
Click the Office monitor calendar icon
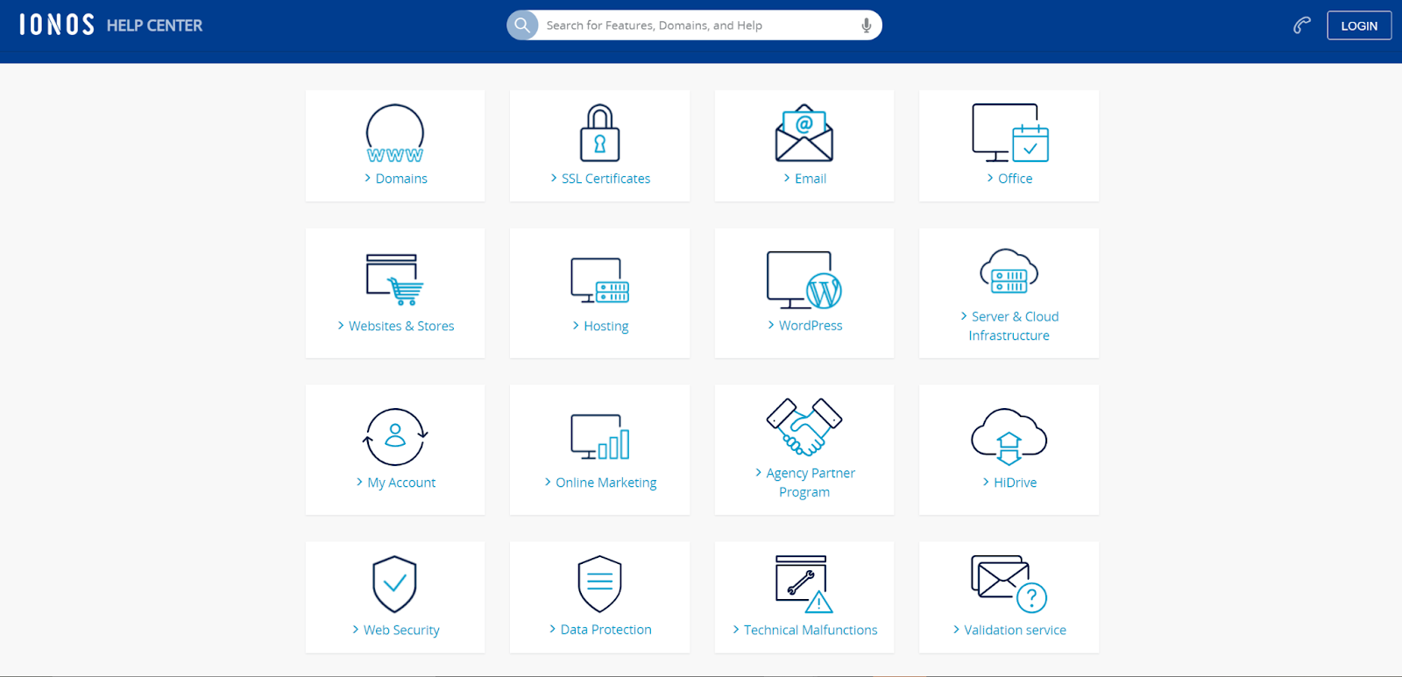coord(1009,133)
